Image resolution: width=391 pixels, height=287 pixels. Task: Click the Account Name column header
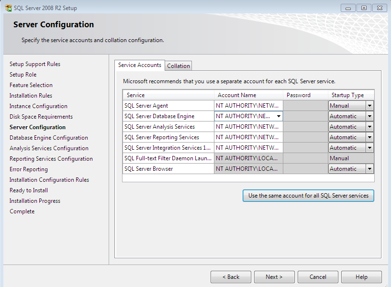(248, 95)
